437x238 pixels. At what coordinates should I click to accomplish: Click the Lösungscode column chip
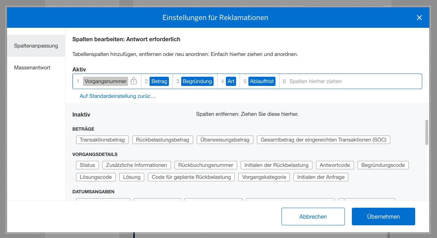[x=96, y=177]
